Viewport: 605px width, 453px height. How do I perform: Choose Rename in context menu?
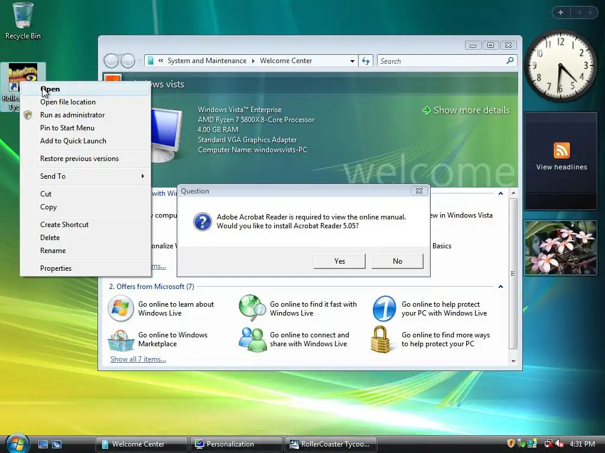(85, 251)
